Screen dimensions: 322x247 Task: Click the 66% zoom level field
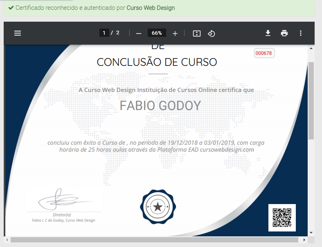tap(157, 33)
